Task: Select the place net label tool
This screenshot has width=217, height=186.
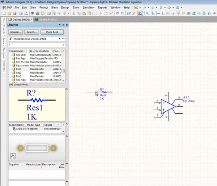Action: click(168, 13)
